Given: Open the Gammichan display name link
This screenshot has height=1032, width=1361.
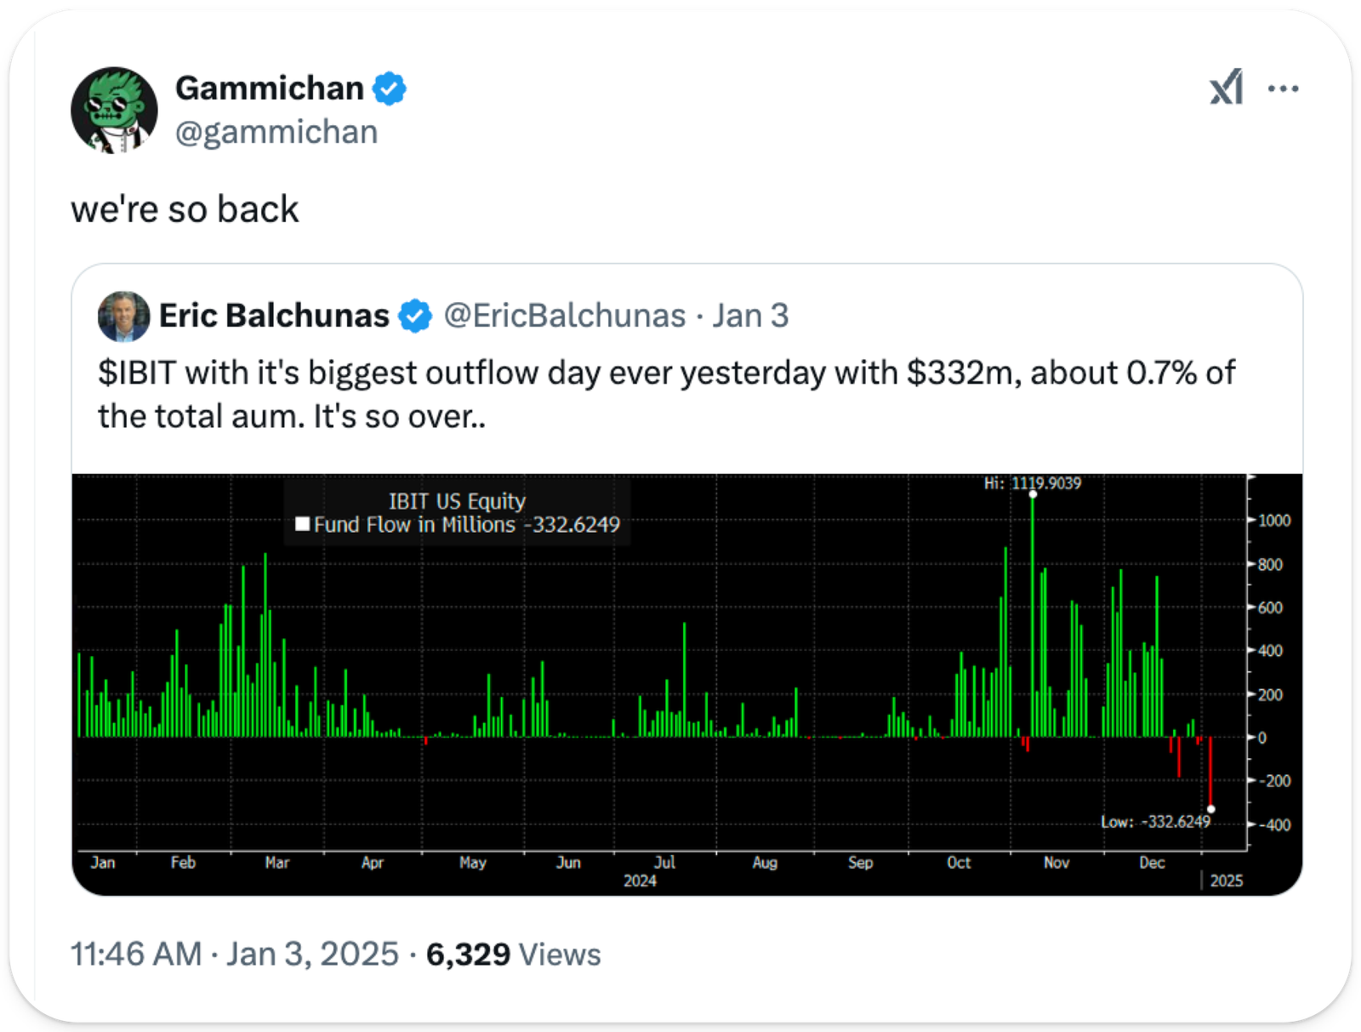Looking at the screenshot, I should [x=270, y=88].
